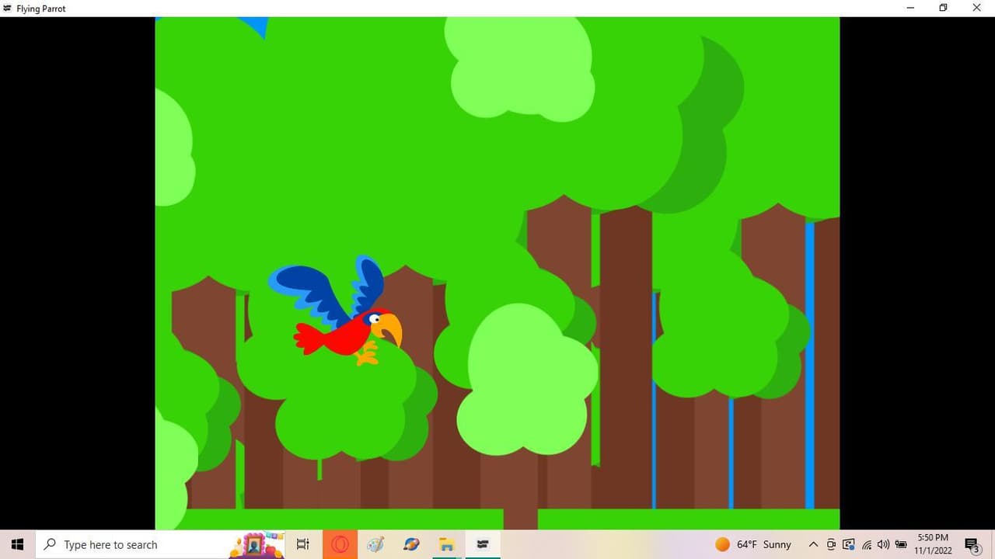Click the search highlight illustration in search box
Viewport: 995px width, 559px height.
pos(257,545)
